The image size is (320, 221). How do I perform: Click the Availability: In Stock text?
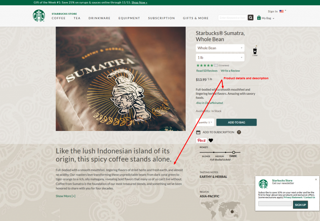208,111
